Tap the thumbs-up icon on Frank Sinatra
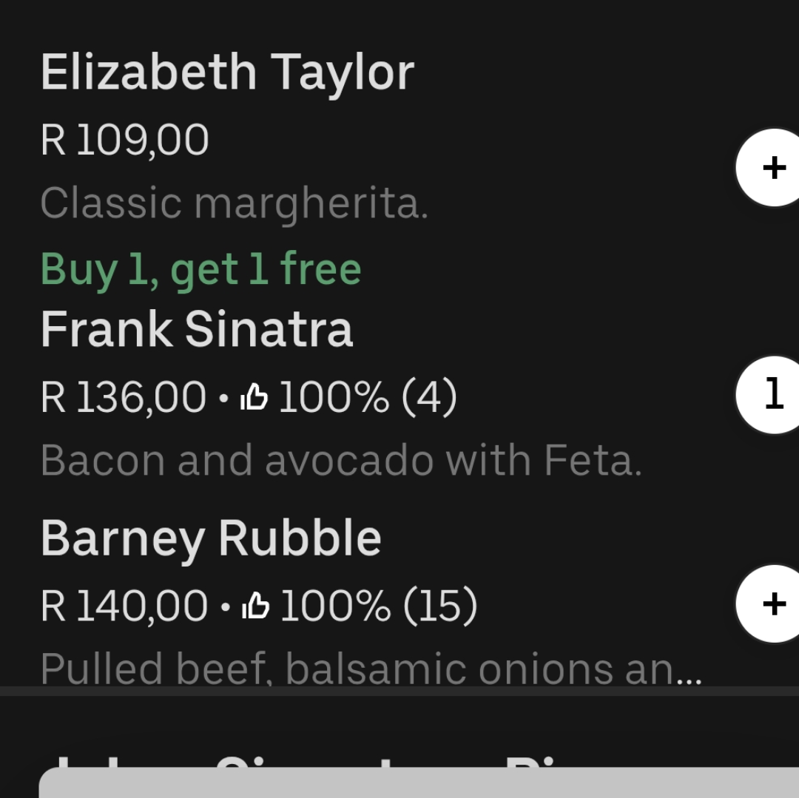 pyautogui.click(x=254, y=396)
